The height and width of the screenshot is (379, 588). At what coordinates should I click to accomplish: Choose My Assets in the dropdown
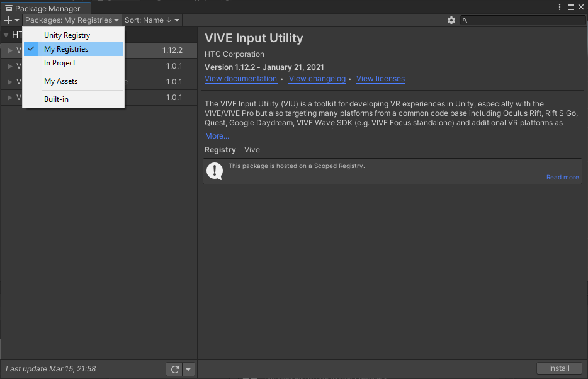pyautogui.click(x=74, y=81)
